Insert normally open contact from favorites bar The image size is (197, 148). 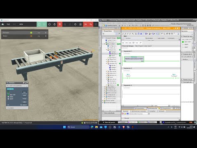click(x=123, y=43)
